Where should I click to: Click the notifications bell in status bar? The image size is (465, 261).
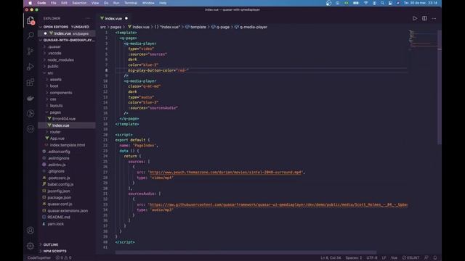coord(435,258)
